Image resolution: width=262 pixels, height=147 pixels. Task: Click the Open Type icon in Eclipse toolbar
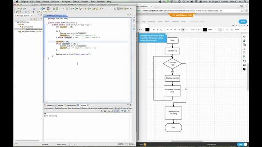coord(94,9)
